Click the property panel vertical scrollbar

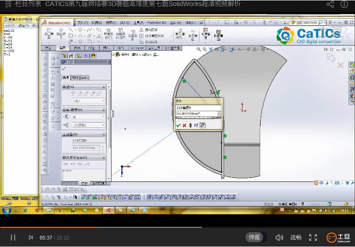point(109,133)
